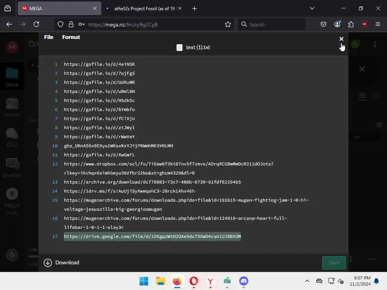Open the File menu in text editor
387x290 pixels.
coord(49,37)
